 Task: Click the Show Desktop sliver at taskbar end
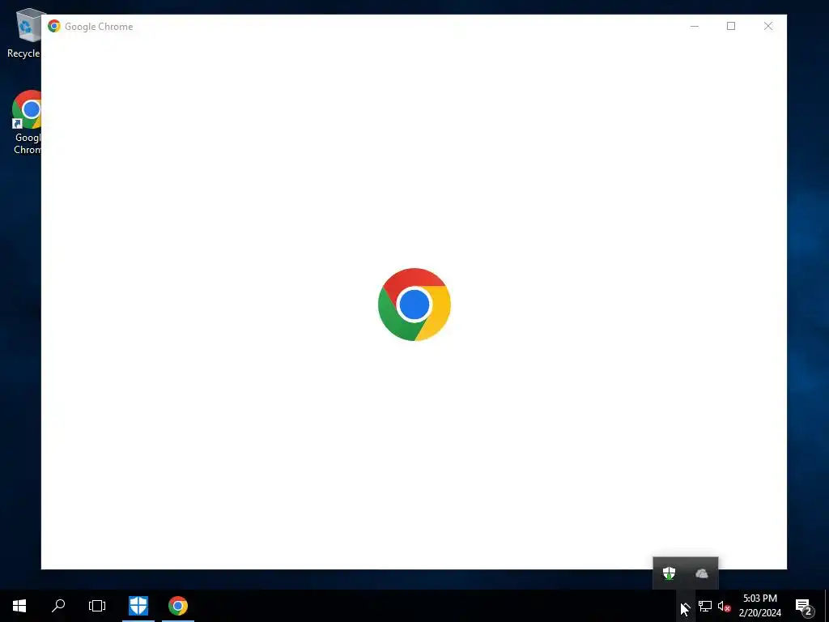[x=827, y=606]
